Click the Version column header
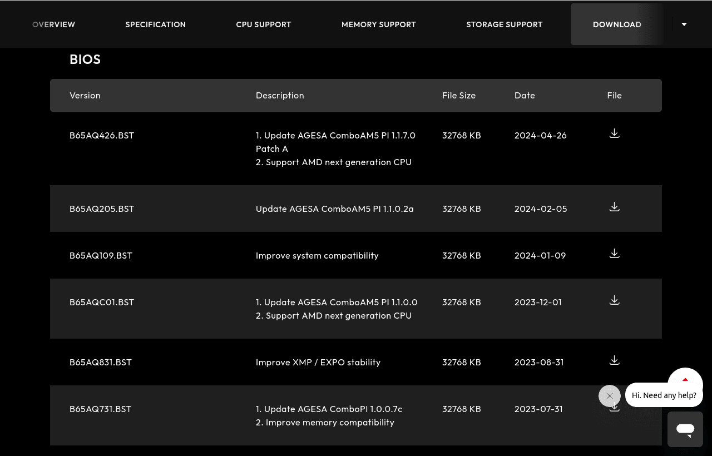The height and width of the screenshot is (456, 712). pos(85,95)
